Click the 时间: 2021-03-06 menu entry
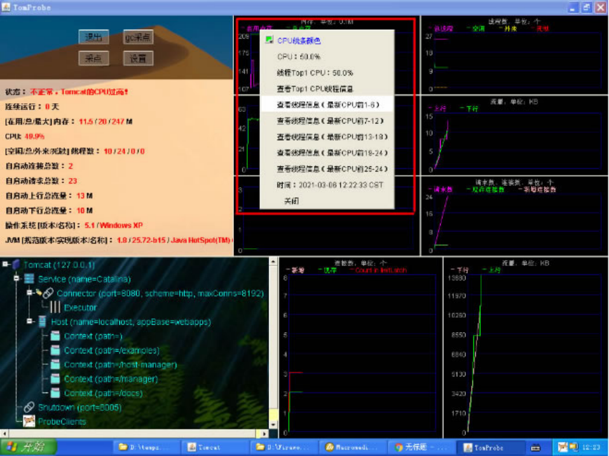609x456 pixels. pyautogui.click(x=327, y=185)
